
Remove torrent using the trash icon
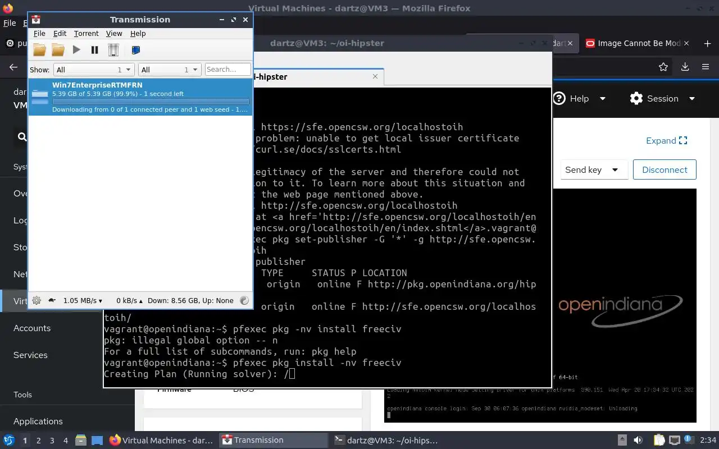coord(113,50)
